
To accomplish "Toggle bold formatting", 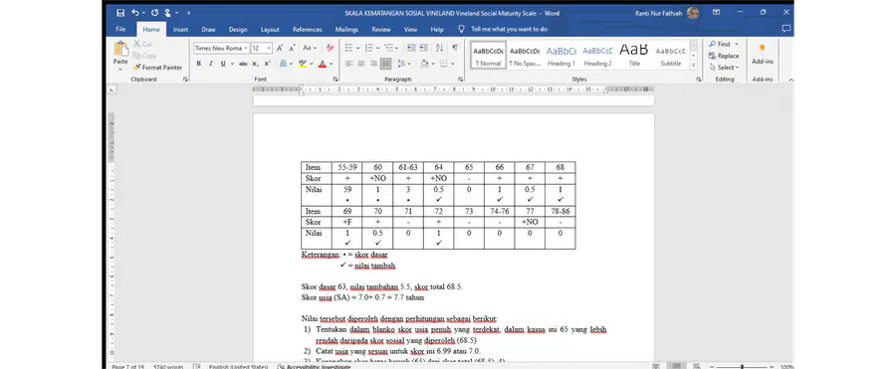I will tap(199, 64).
